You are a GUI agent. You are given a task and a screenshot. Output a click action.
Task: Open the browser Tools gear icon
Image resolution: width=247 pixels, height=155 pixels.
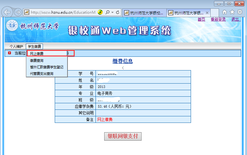(x=240, y=12)
